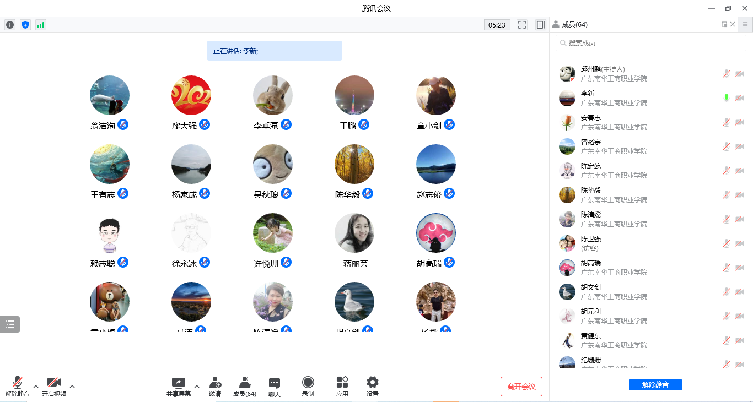This screenshot has height=402, width=753.
Task: Enter fullscreen mode via the fullscreen icon
Action: pos(522,25)
